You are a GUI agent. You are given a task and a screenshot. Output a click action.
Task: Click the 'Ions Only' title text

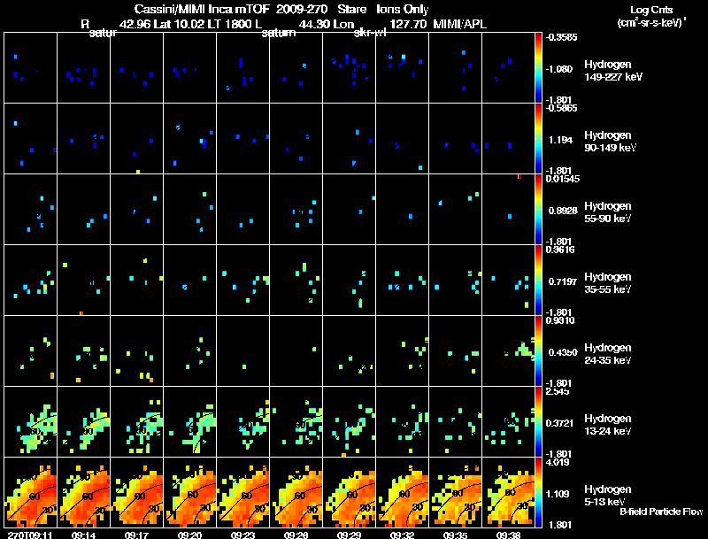[x=403, y=9]
